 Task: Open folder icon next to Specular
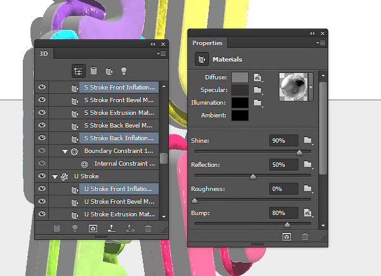258,90
